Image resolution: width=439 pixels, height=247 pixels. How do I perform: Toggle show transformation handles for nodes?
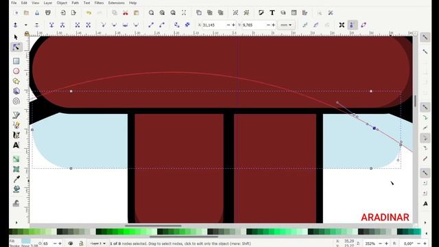[x=342, y=25]
